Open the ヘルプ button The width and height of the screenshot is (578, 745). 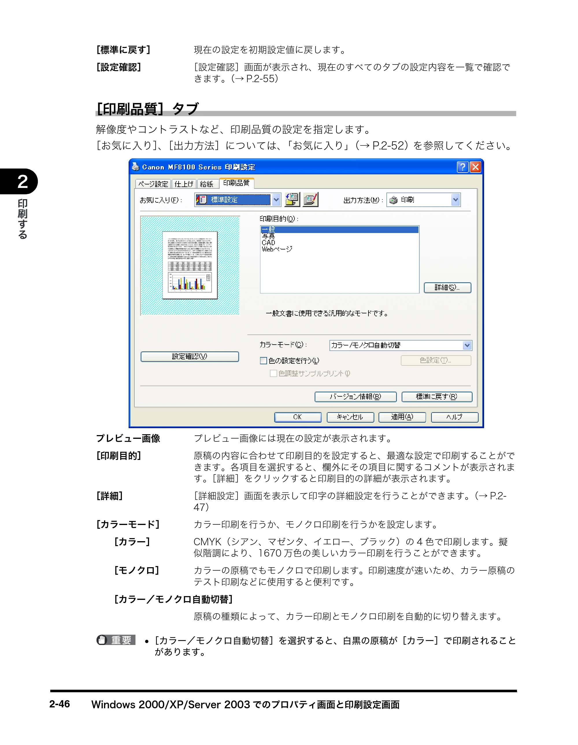coord(455,417)
